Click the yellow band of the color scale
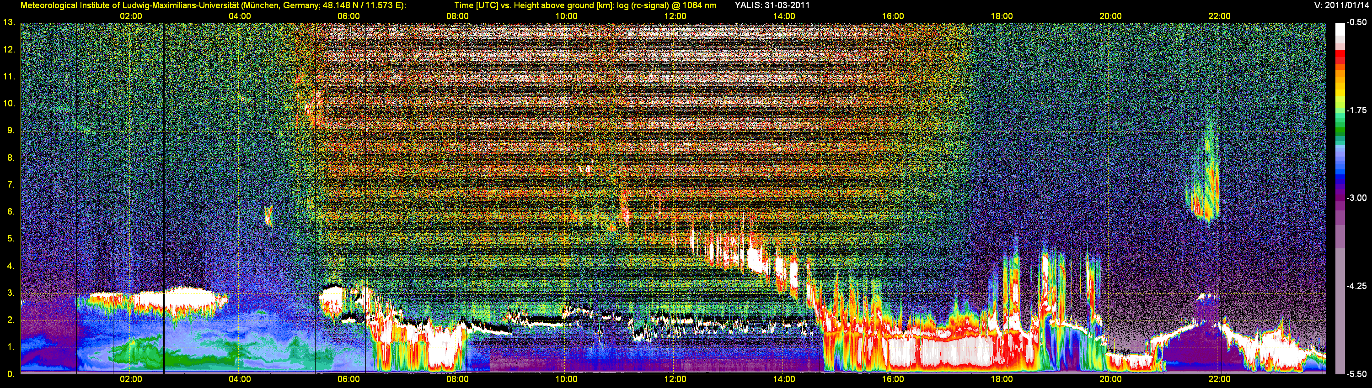1372x388 pixels. tap(1340, 94)
